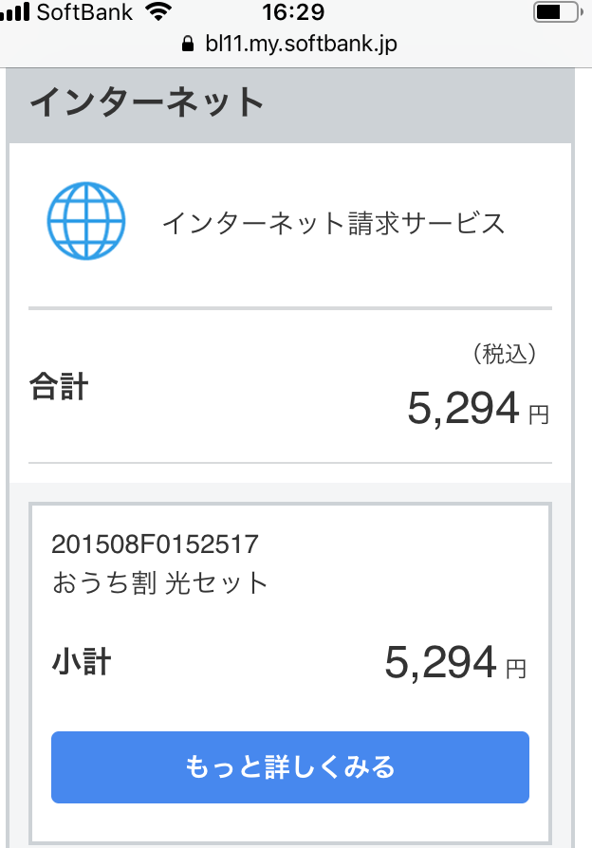The height and width of the screenshot is (848, 592).
Task: Tap the total amount 5,294 円 below (税込)
Action: 478,408
